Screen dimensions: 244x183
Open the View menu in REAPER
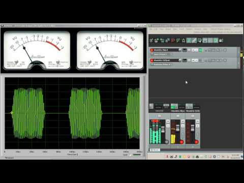(162, 29)
